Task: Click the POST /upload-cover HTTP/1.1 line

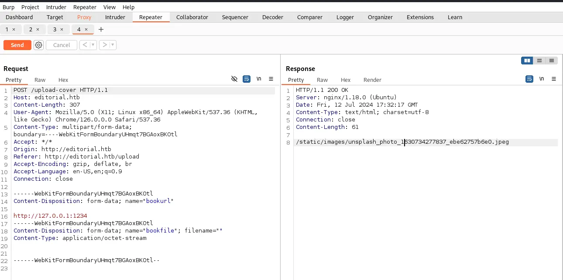Action: click(x=61, y=90)
